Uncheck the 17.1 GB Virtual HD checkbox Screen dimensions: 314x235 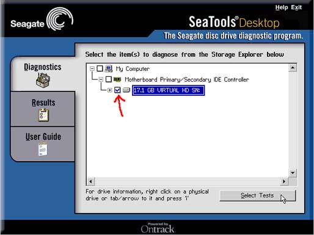click(117, 90)
